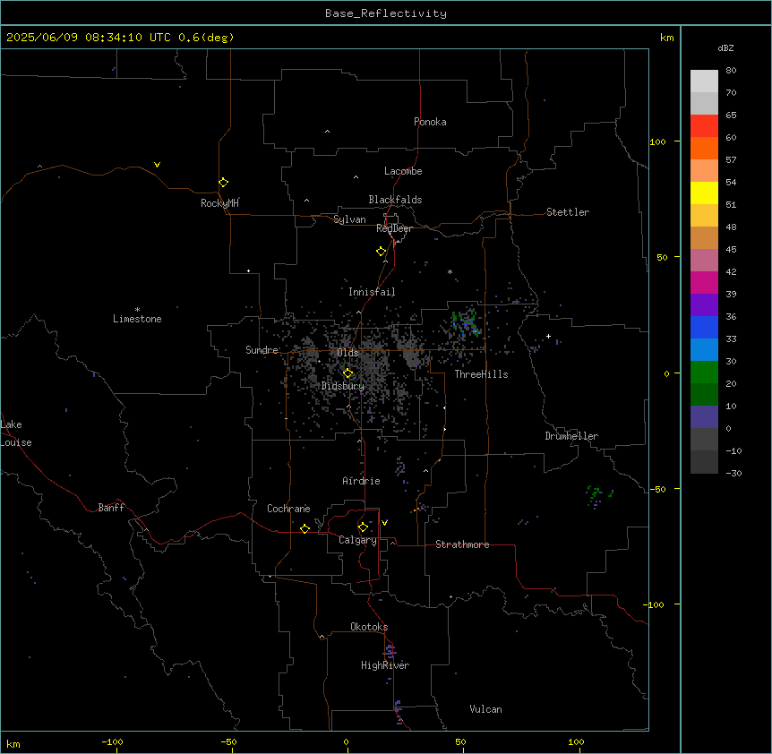Select the purple 39-36 dBZ legend swatch
Screen dimensions: 772x754
(x=704, y=305)
